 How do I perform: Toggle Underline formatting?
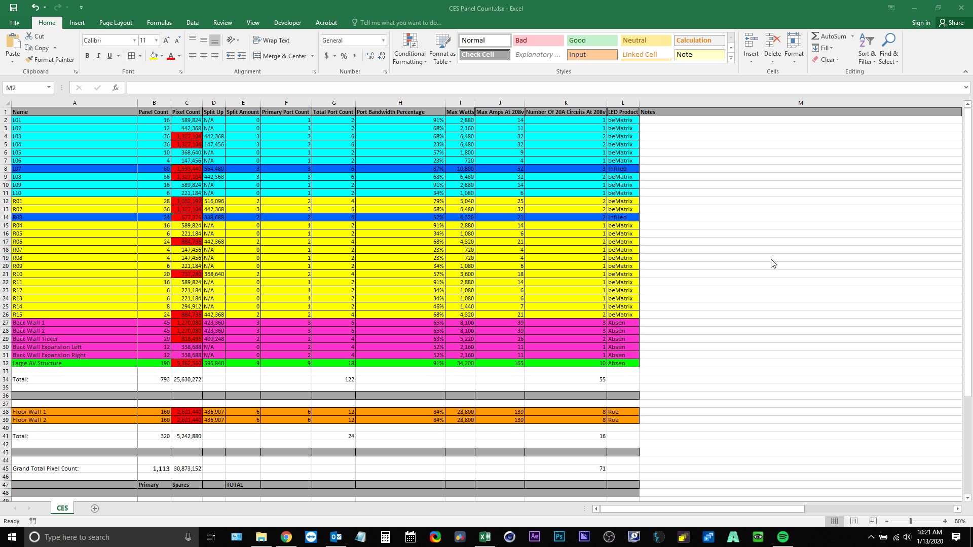pyautogui.click(x=109, y=56)
